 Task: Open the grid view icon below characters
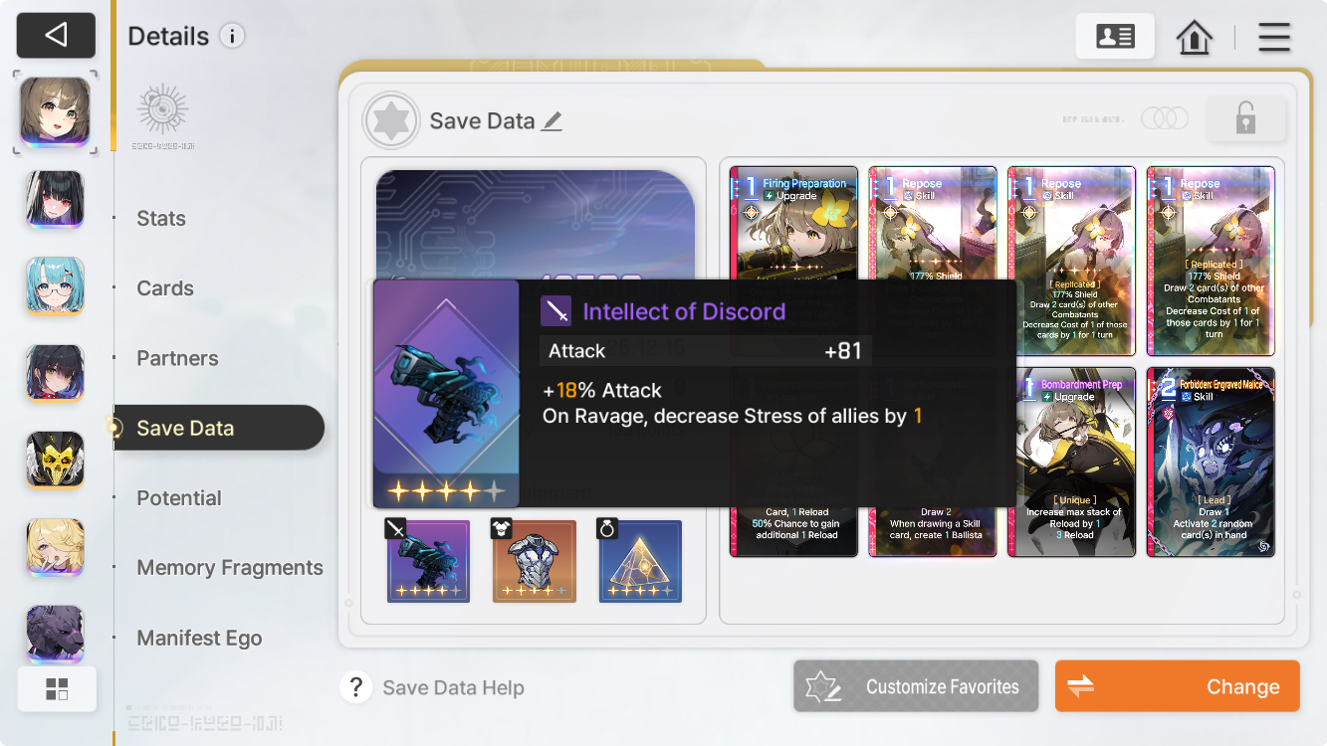click(x=57, y=689)
